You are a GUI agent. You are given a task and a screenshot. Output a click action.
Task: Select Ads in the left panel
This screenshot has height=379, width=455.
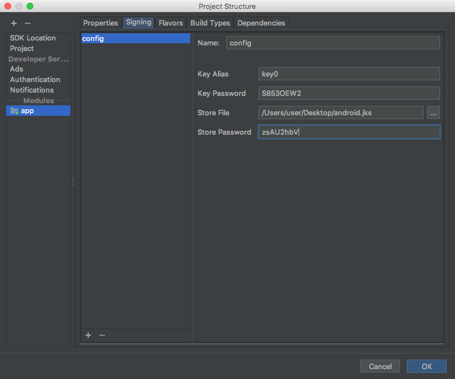[x=16, y=69]
